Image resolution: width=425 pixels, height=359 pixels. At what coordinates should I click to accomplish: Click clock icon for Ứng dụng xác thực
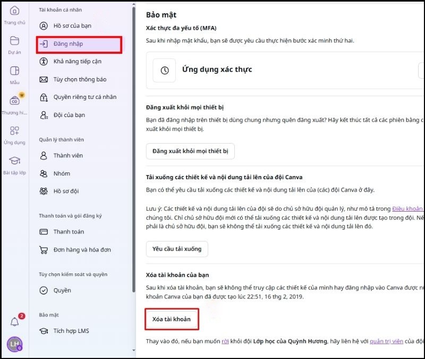165,71
